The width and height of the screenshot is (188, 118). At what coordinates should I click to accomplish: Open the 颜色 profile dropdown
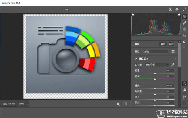coord(156,51)
